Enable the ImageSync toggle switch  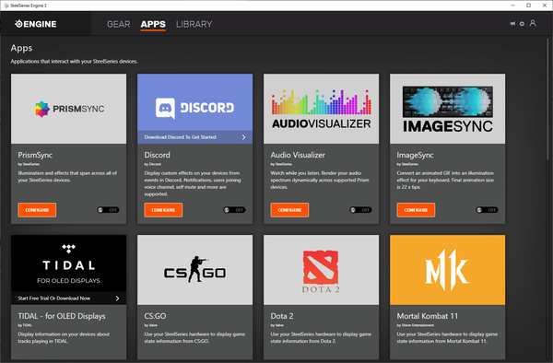(x=487, y=210)
